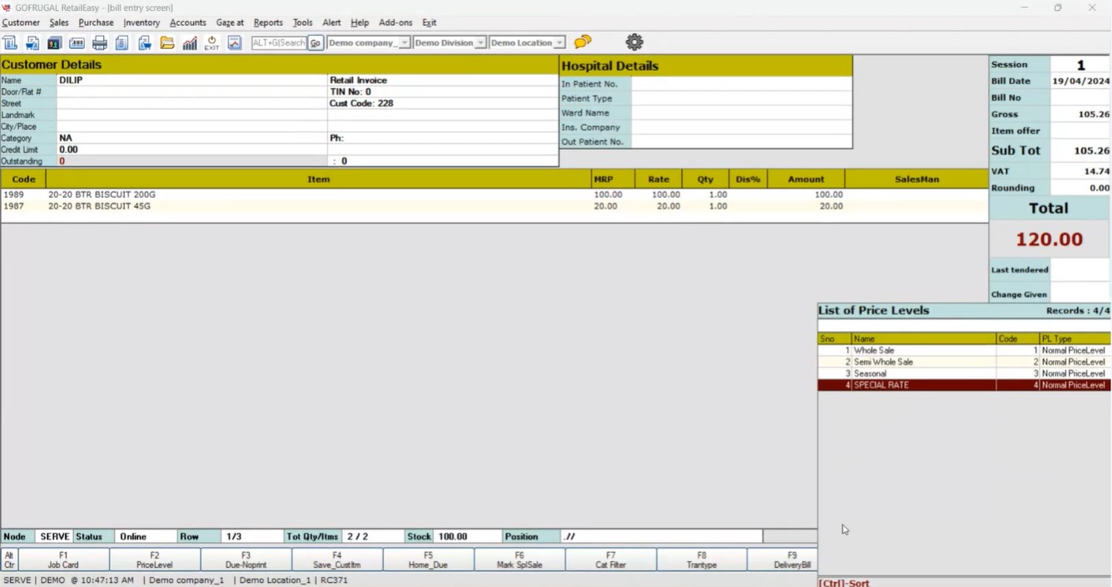Click the Exit menu item
Viewport: 1112px width, 587px height.
point(429,22)
